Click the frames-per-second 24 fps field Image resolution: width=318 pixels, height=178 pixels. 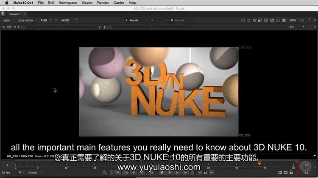click(x=6, y=173)
